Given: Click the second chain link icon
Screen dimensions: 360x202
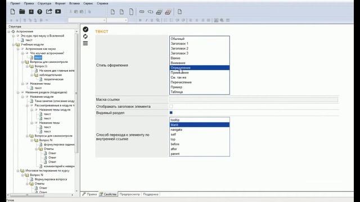Looking at the screenshot, I should coord(150,11).
